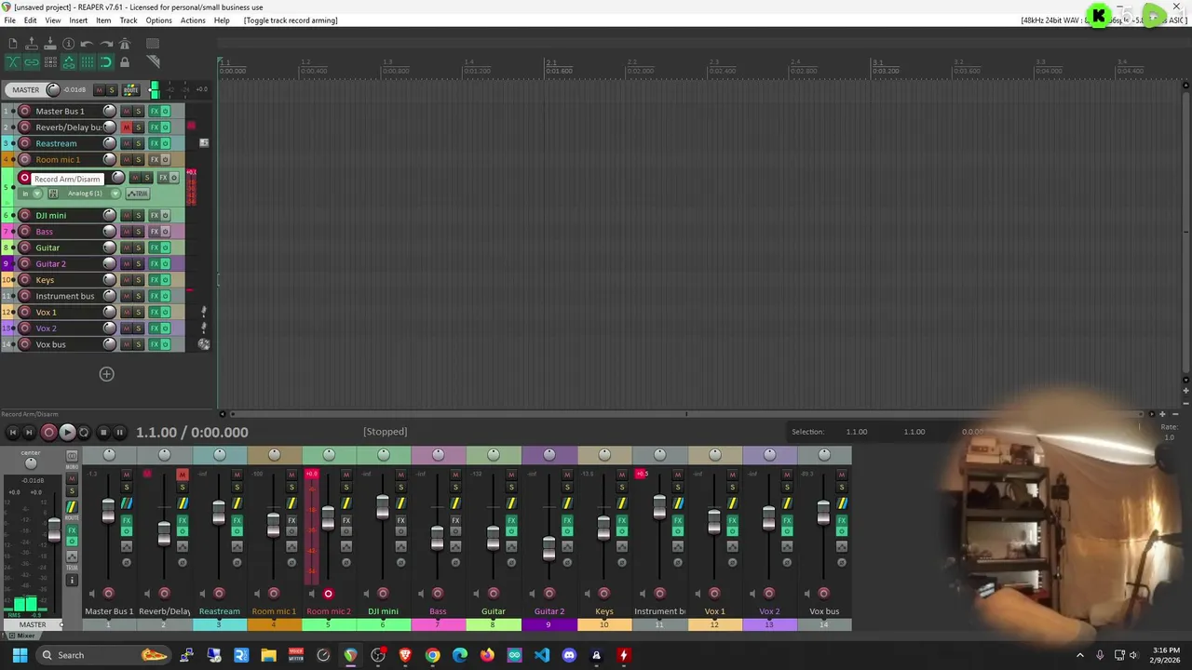Bypass FX on Reastream track

(165, 143)
